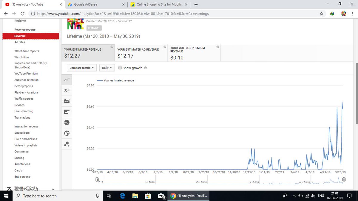Screen dimensions: 358x201
Task: Click help icon beside estimated ad revenue
Action: pos(165,47)
